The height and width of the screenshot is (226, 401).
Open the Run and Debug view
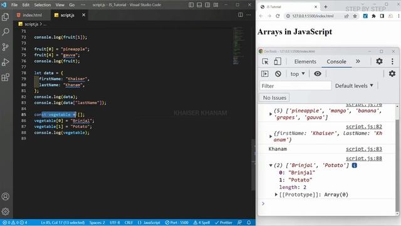(x=6, y=62)
